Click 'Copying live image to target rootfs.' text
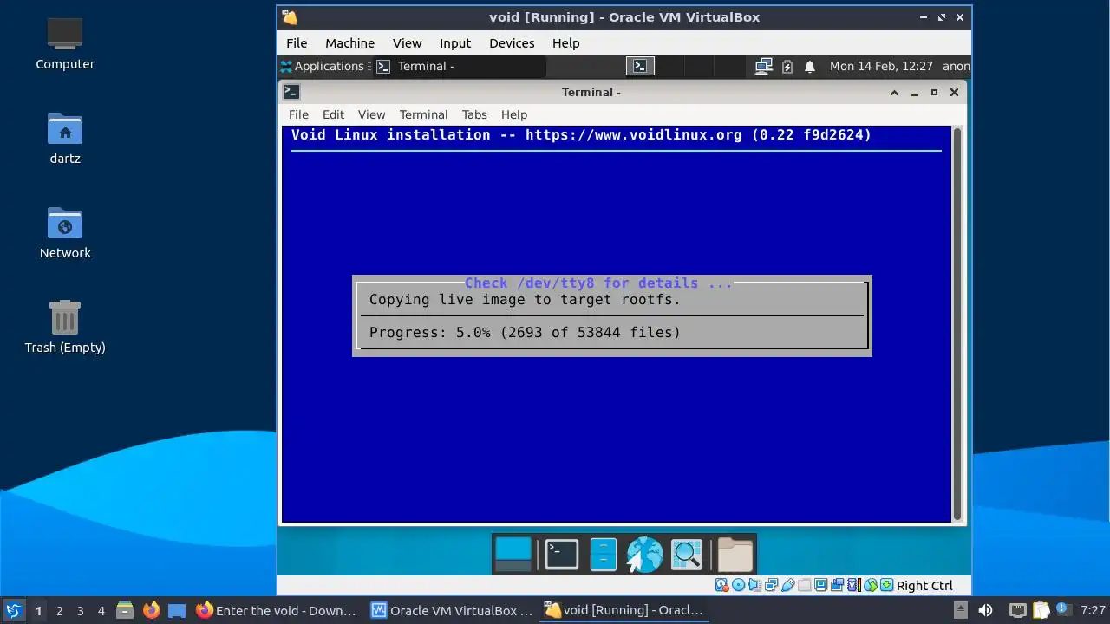Screen dimensions: 1110x624 pyautogui.click(x=525, y=300)
